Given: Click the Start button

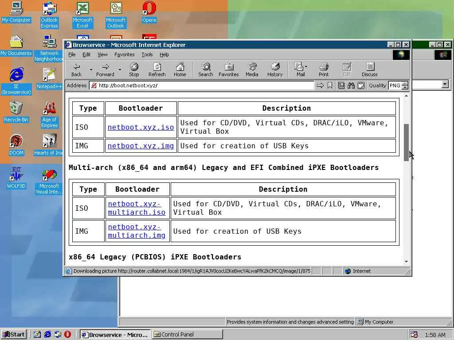Looking at the screenshot, I should pos(14,335).
